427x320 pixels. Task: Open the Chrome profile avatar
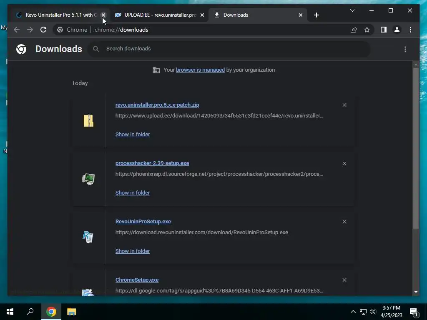tap(397, 30)
